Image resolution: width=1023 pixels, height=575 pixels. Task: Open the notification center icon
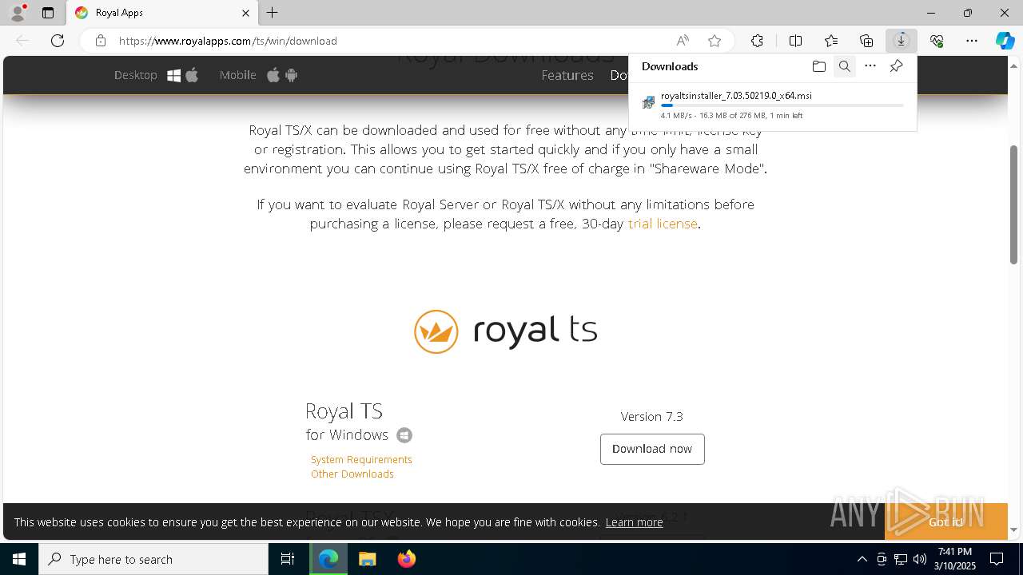pos(997,559)
